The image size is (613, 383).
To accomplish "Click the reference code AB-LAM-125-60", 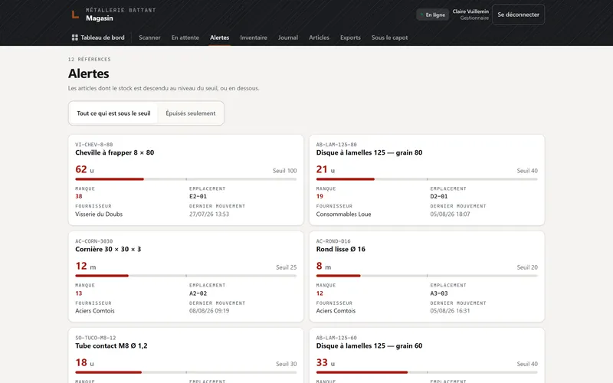I will 336,338.
